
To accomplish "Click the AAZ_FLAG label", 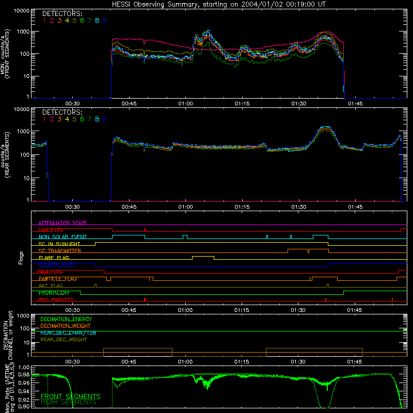I will pyautogui.click(x=51, y=285).
